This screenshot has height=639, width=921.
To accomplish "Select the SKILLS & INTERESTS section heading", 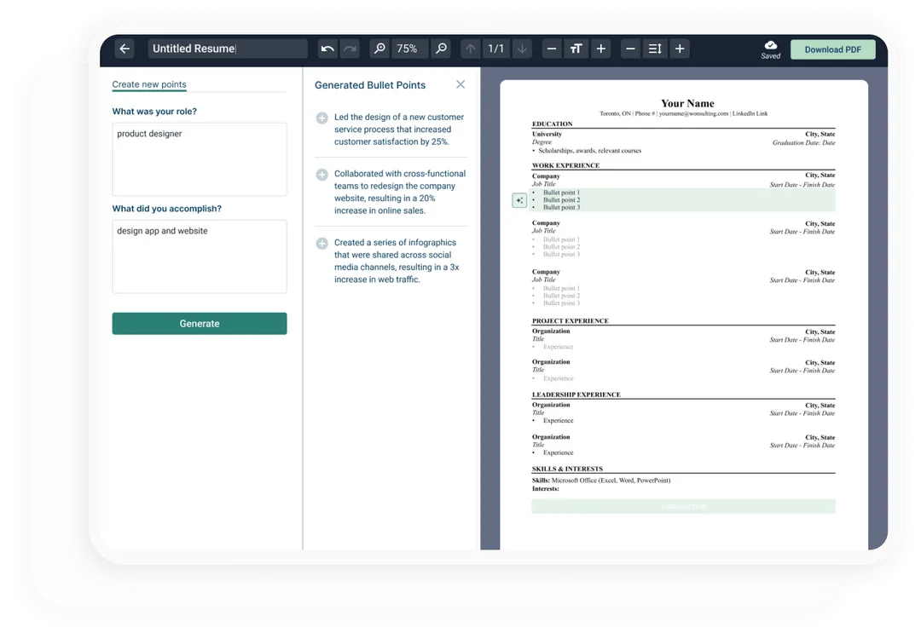I will 567,469.
